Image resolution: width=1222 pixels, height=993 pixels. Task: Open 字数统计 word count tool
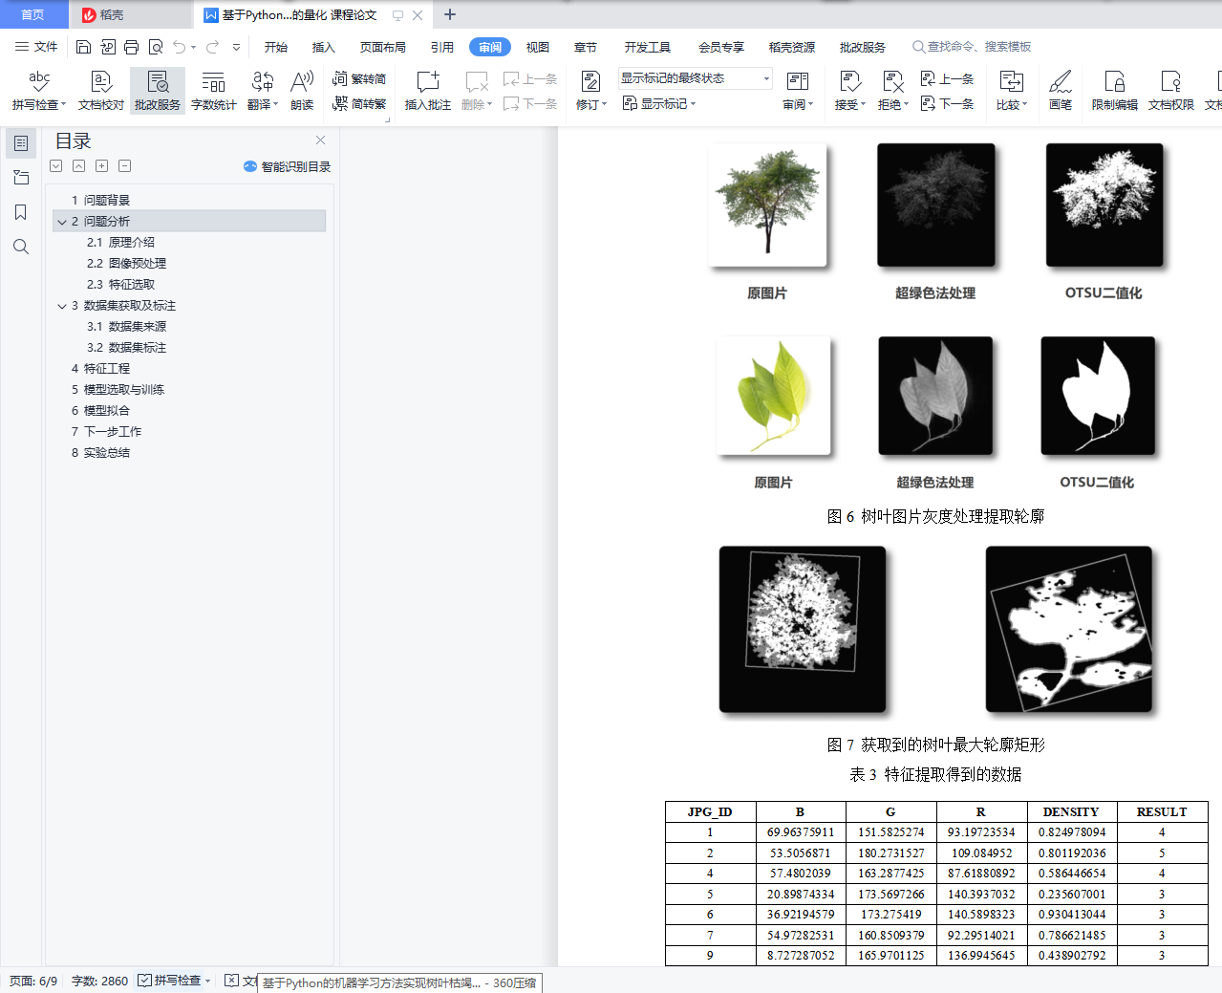click(x=214, y=91)
